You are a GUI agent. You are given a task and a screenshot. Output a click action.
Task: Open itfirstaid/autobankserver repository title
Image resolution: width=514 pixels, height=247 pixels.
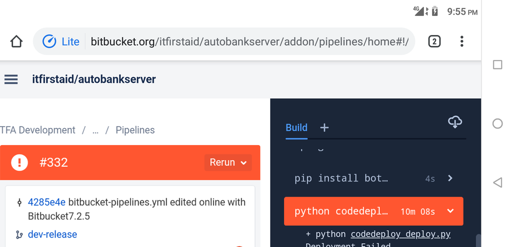tap(94, 79)
